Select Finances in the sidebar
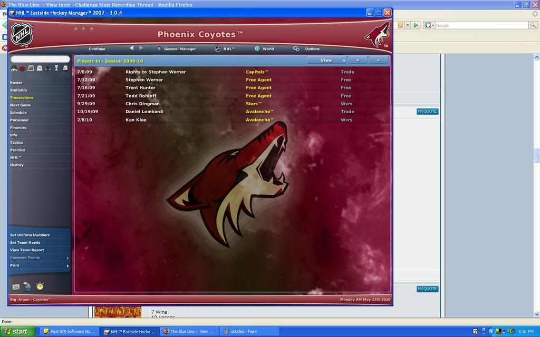Viewport: 540px width, 337px height. 18,127
